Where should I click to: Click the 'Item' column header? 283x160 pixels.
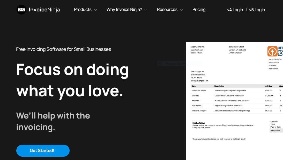[193, 86]
